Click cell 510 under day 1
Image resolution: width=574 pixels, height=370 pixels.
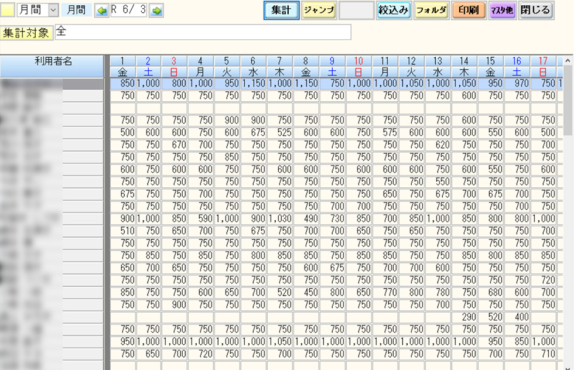point(122,231)
